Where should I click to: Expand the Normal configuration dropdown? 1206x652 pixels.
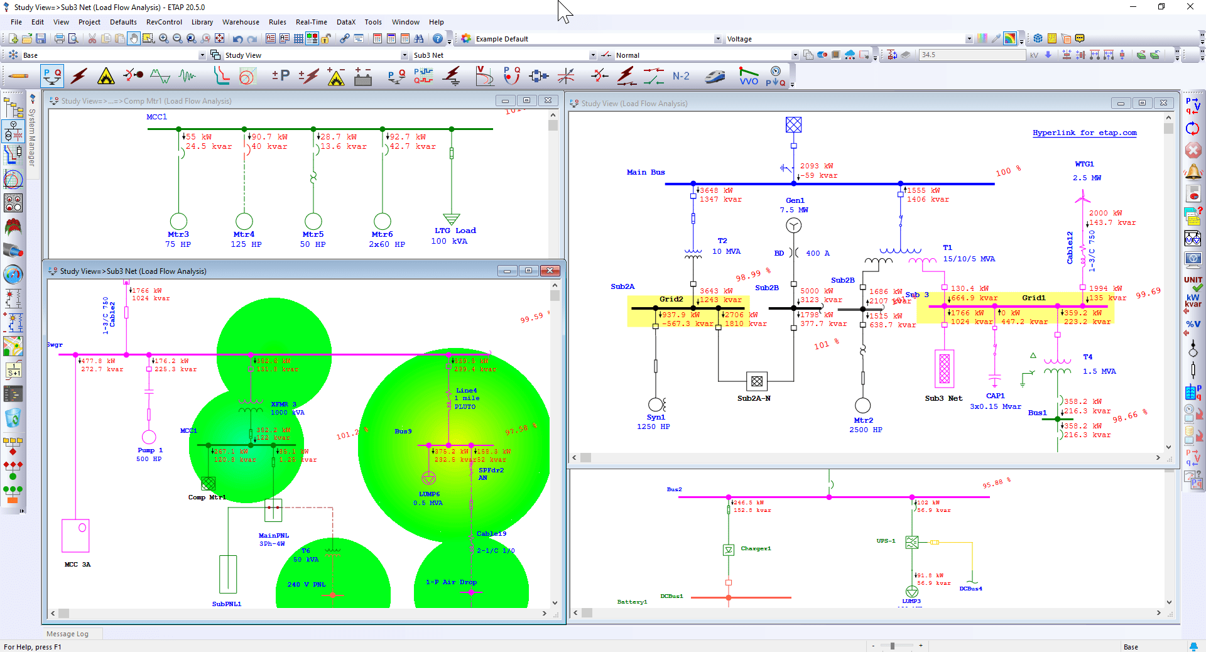(x=795, y=55)
